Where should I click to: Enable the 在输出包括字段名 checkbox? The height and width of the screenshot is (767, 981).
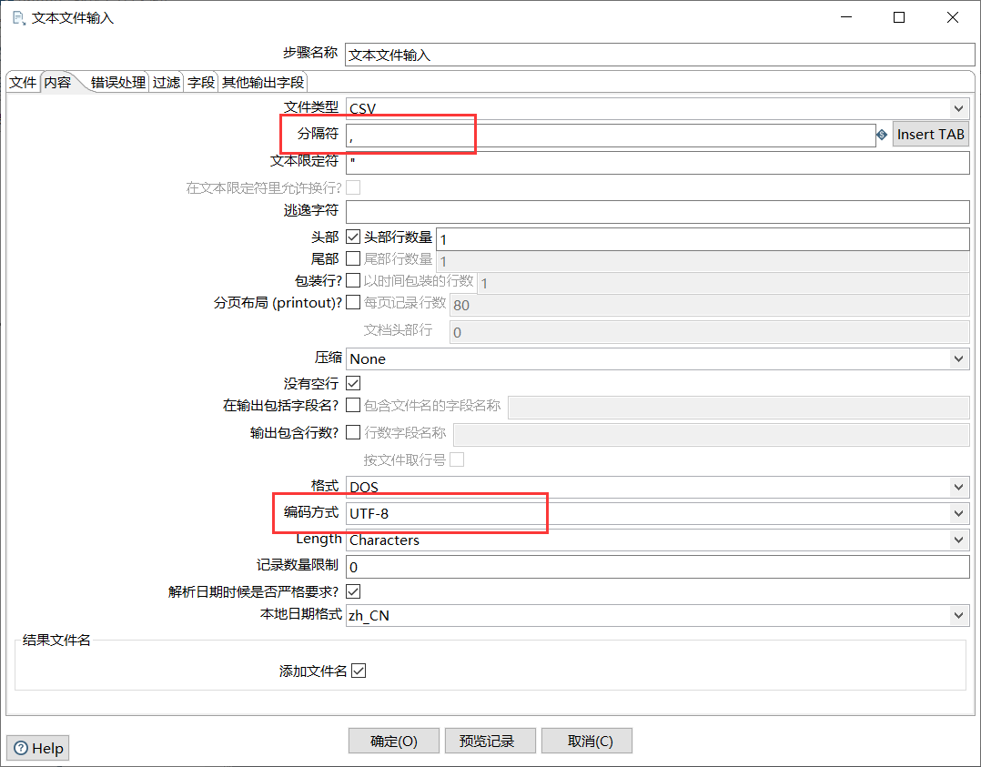(353, 405)
